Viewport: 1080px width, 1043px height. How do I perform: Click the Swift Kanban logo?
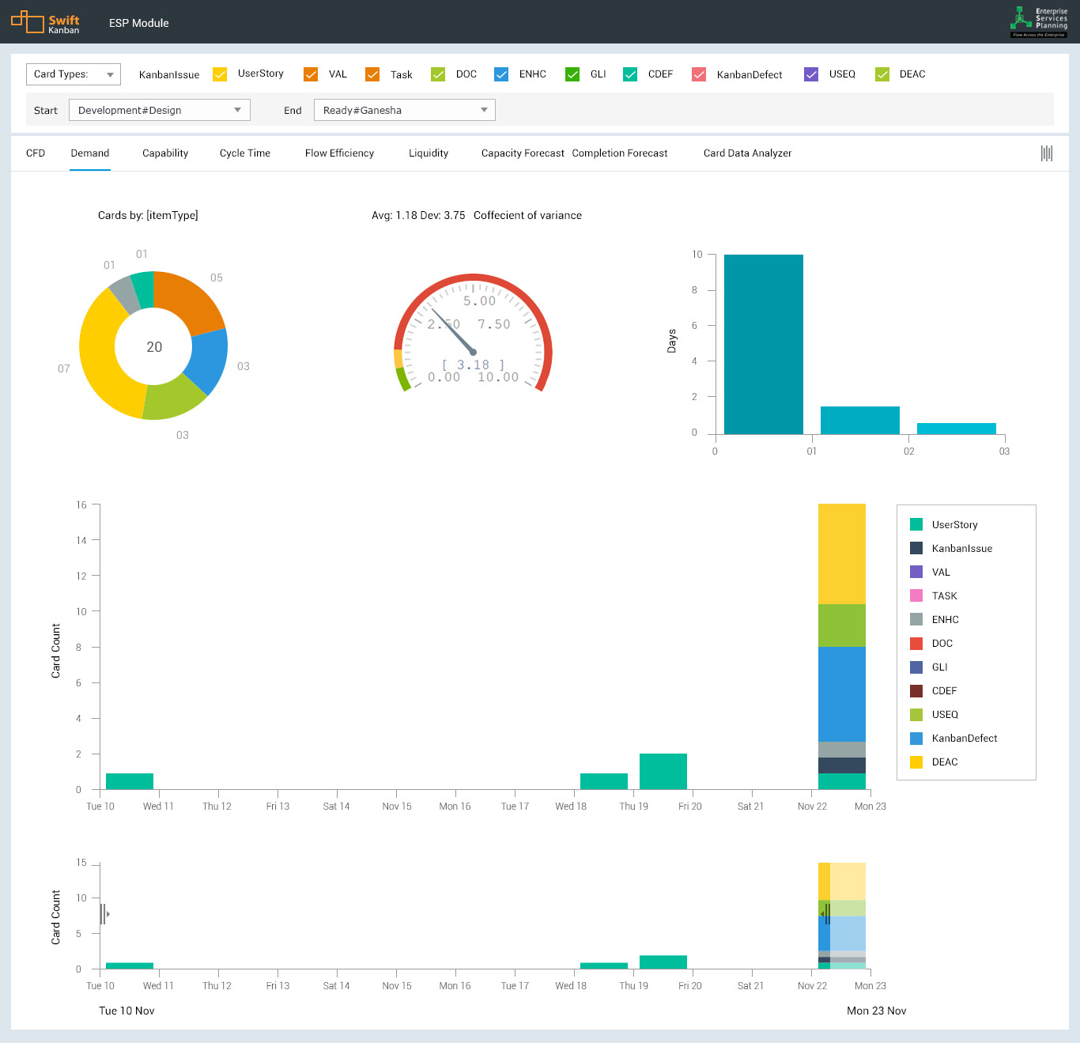pos(45,22)
